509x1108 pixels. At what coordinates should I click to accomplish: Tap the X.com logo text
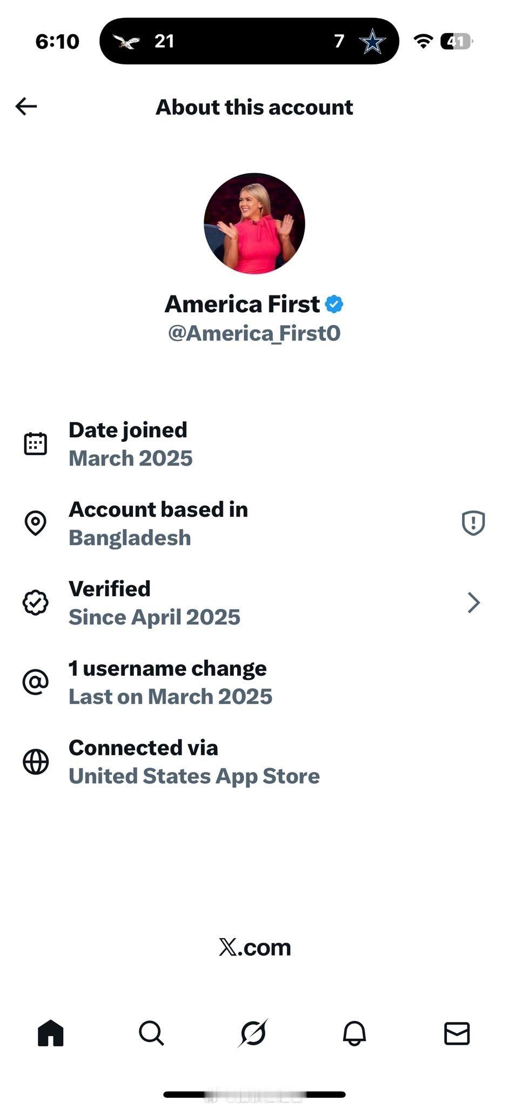tap(254, 947)
